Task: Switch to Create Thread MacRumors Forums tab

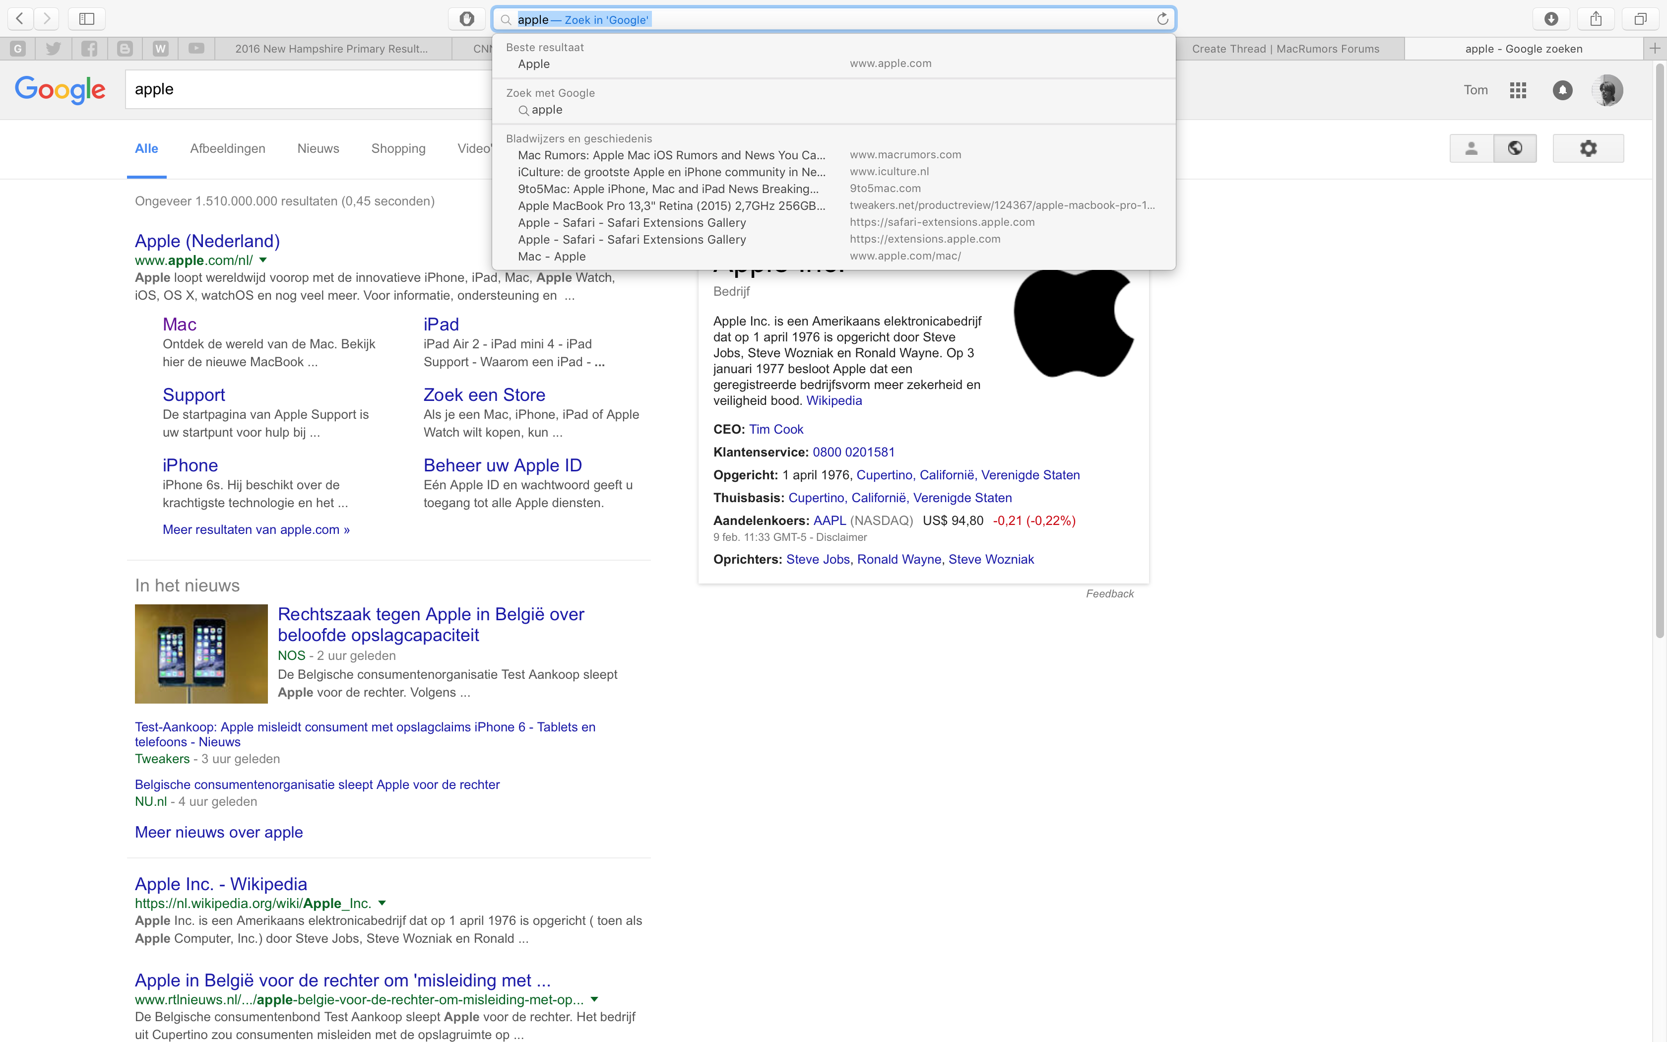Action: (1285, 48)
